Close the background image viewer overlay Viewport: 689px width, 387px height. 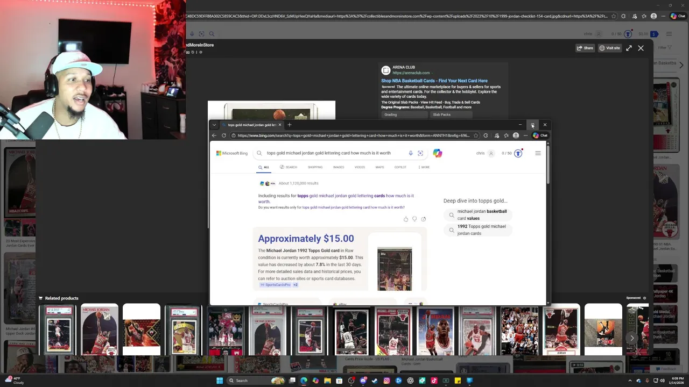641,48
